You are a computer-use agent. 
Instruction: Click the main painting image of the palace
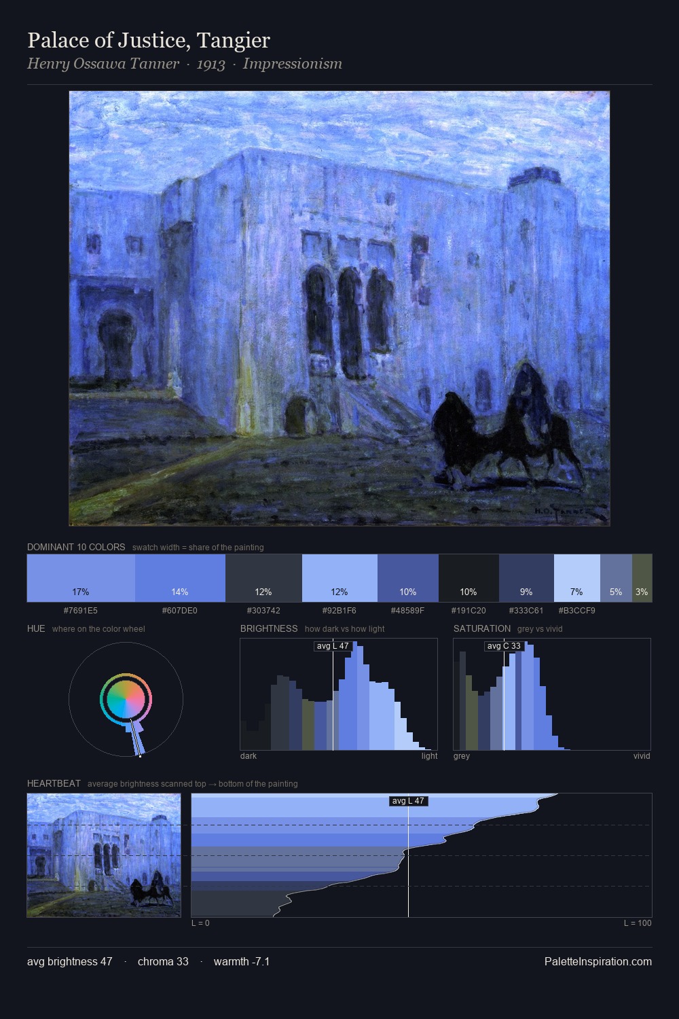point(339,308)
